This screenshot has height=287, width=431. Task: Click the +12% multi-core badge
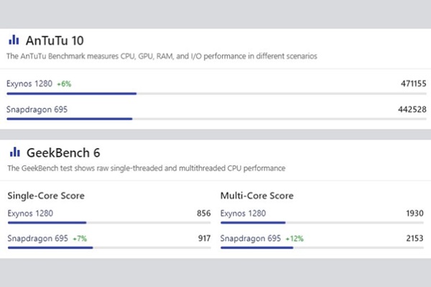click(295, 239)
